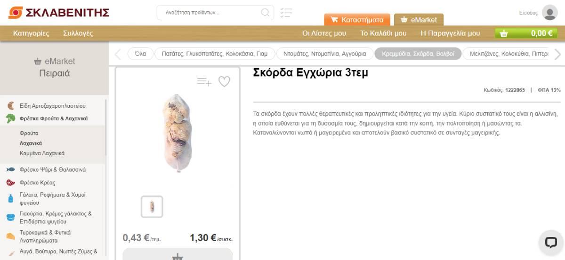The image size is (565, 260).
Task: Click the Είσοδος login link
Action: click(x=528, y=13)
